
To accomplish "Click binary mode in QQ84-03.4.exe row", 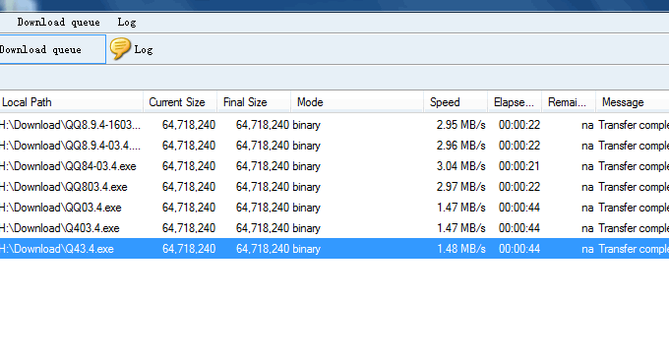I will 306,166.
